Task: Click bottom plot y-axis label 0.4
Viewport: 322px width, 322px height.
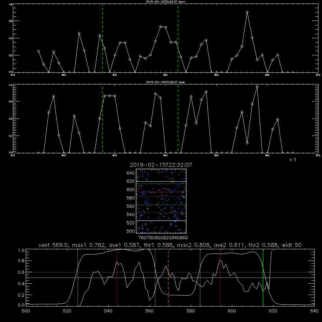Action: pyautogui.click(x=21, y=284)
